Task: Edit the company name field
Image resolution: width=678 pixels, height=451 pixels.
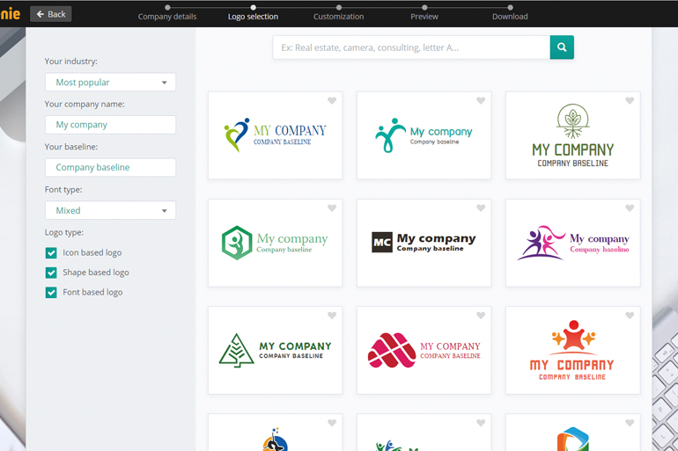Action: tap(110, 125)
